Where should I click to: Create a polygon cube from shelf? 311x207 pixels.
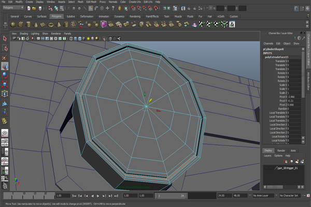click(21, 24)
